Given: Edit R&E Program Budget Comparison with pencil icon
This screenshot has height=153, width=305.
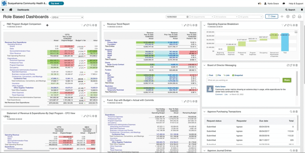Looking at the screenshot, I should point(85,25).
